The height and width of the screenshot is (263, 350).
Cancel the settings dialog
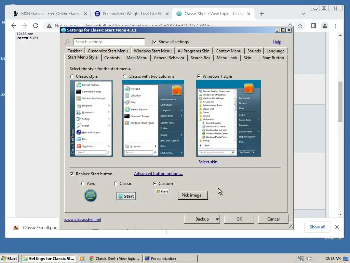point(273,219)
